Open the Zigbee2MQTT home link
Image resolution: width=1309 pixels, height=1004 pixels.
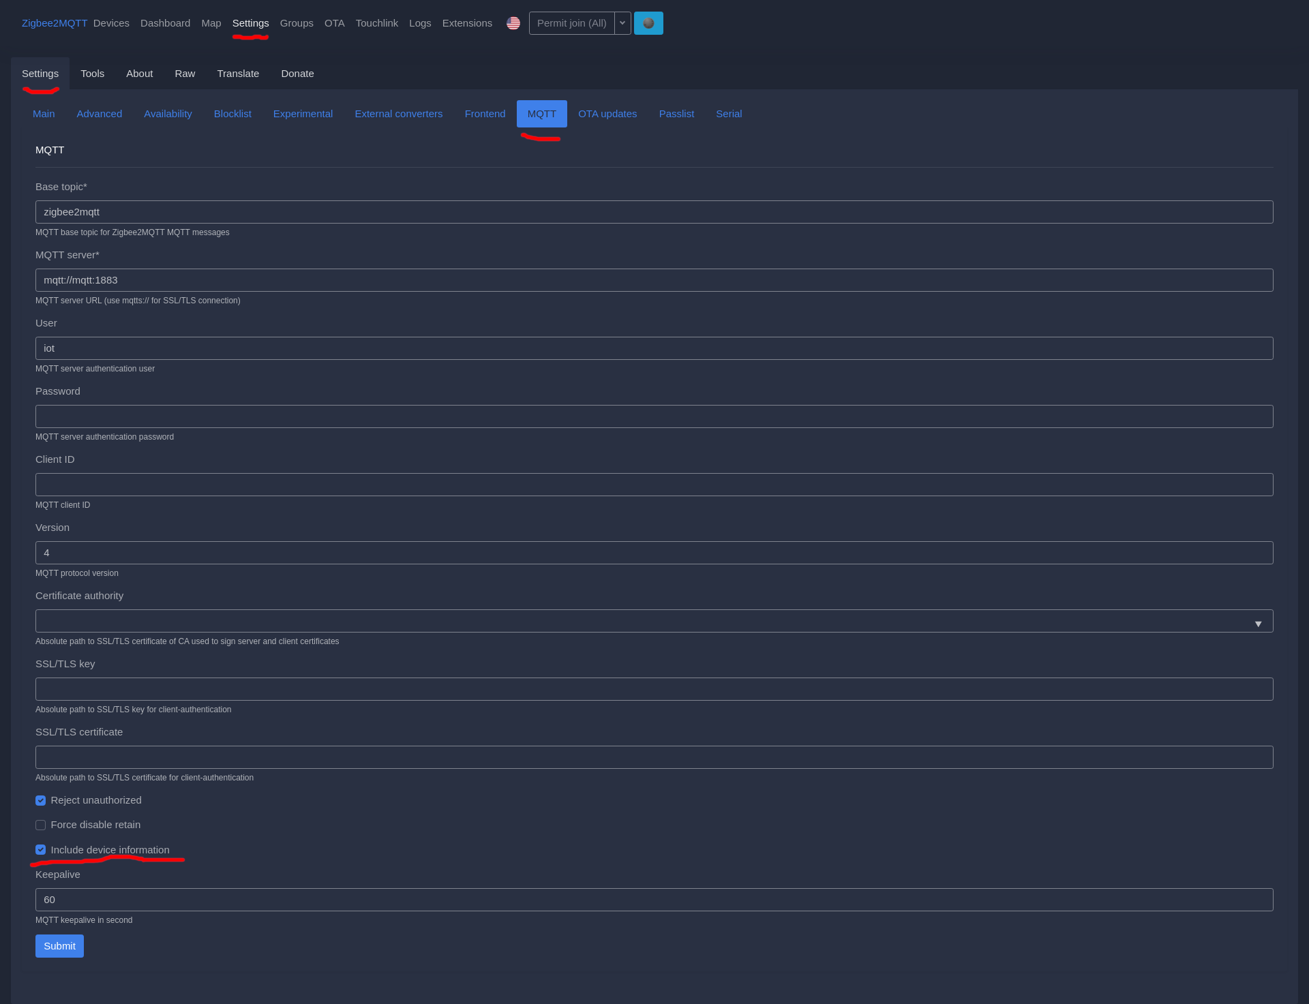(55, 23)
